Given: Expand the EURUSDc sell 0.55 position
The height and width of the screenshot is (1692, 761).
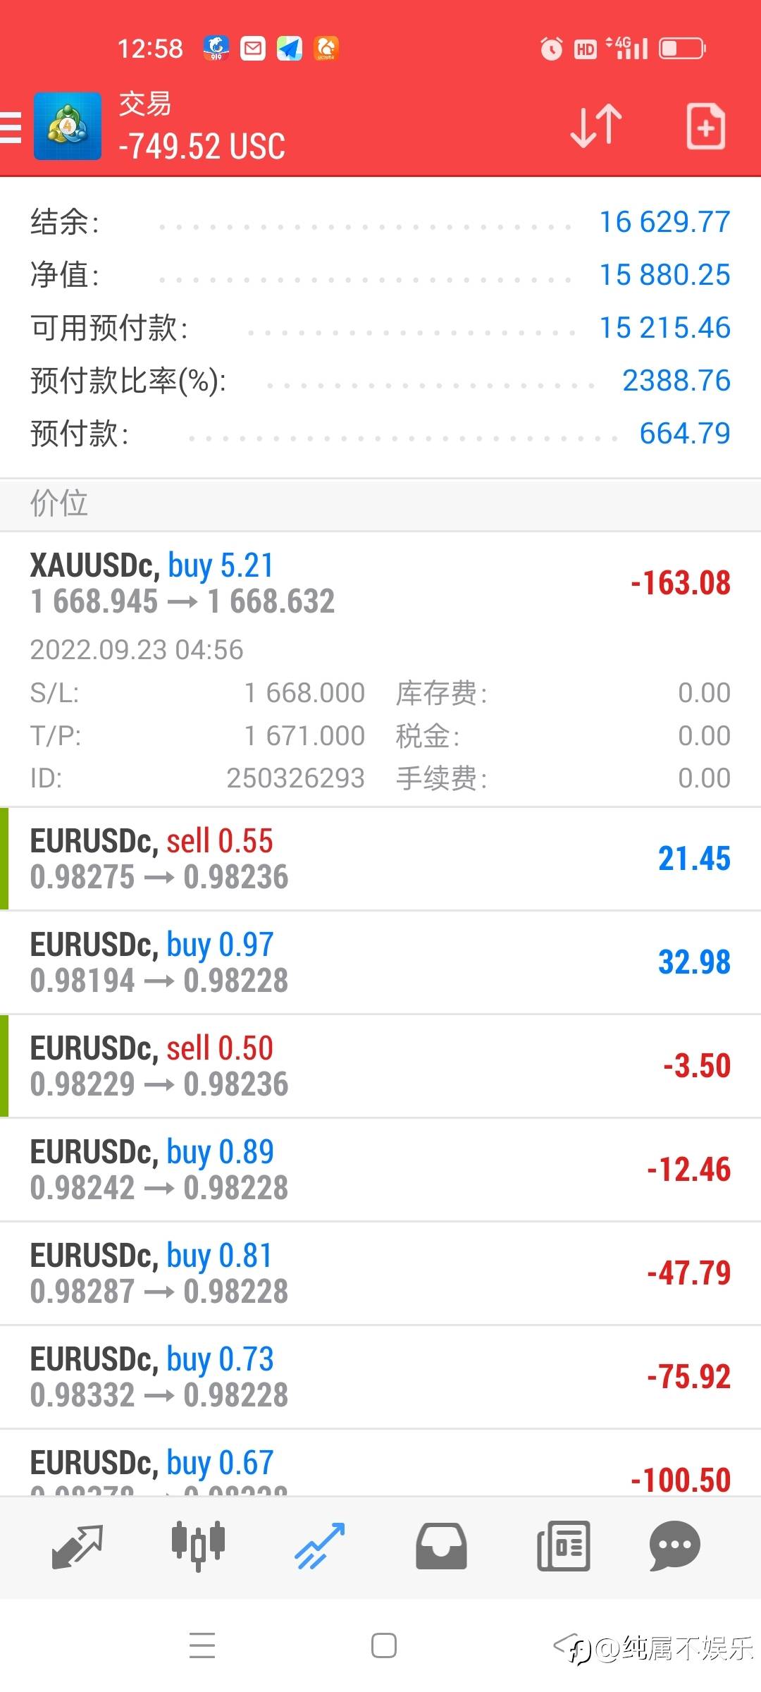Looking at the screenshot, I should coord(380,859).
